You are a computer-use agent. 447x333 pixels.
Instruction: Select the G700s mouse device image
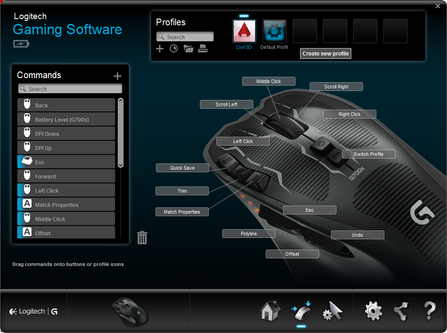tap(130, 311)
